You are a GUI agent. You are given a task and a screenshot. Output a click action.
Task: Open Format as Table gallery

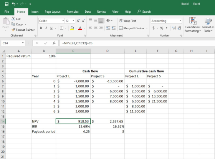pyautogui.click(x=208, y=25)
